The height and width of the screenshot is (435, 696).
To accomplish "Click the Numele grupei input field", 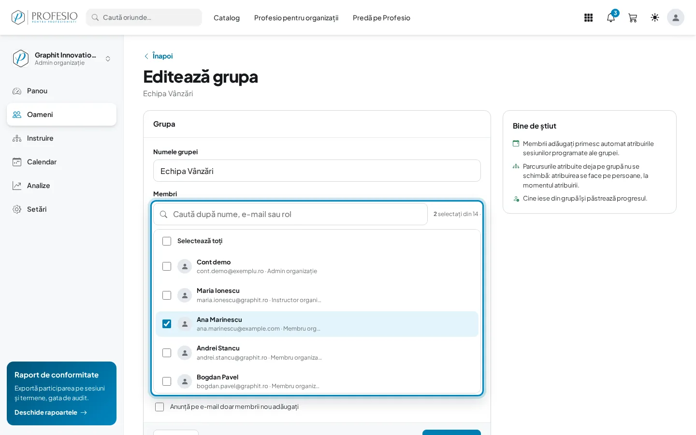I will 317,171.
